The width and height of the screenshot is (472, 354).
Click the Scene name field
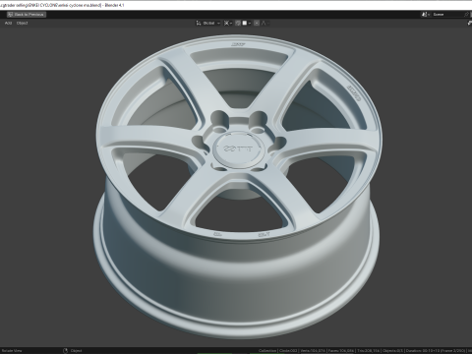point(447,15)
